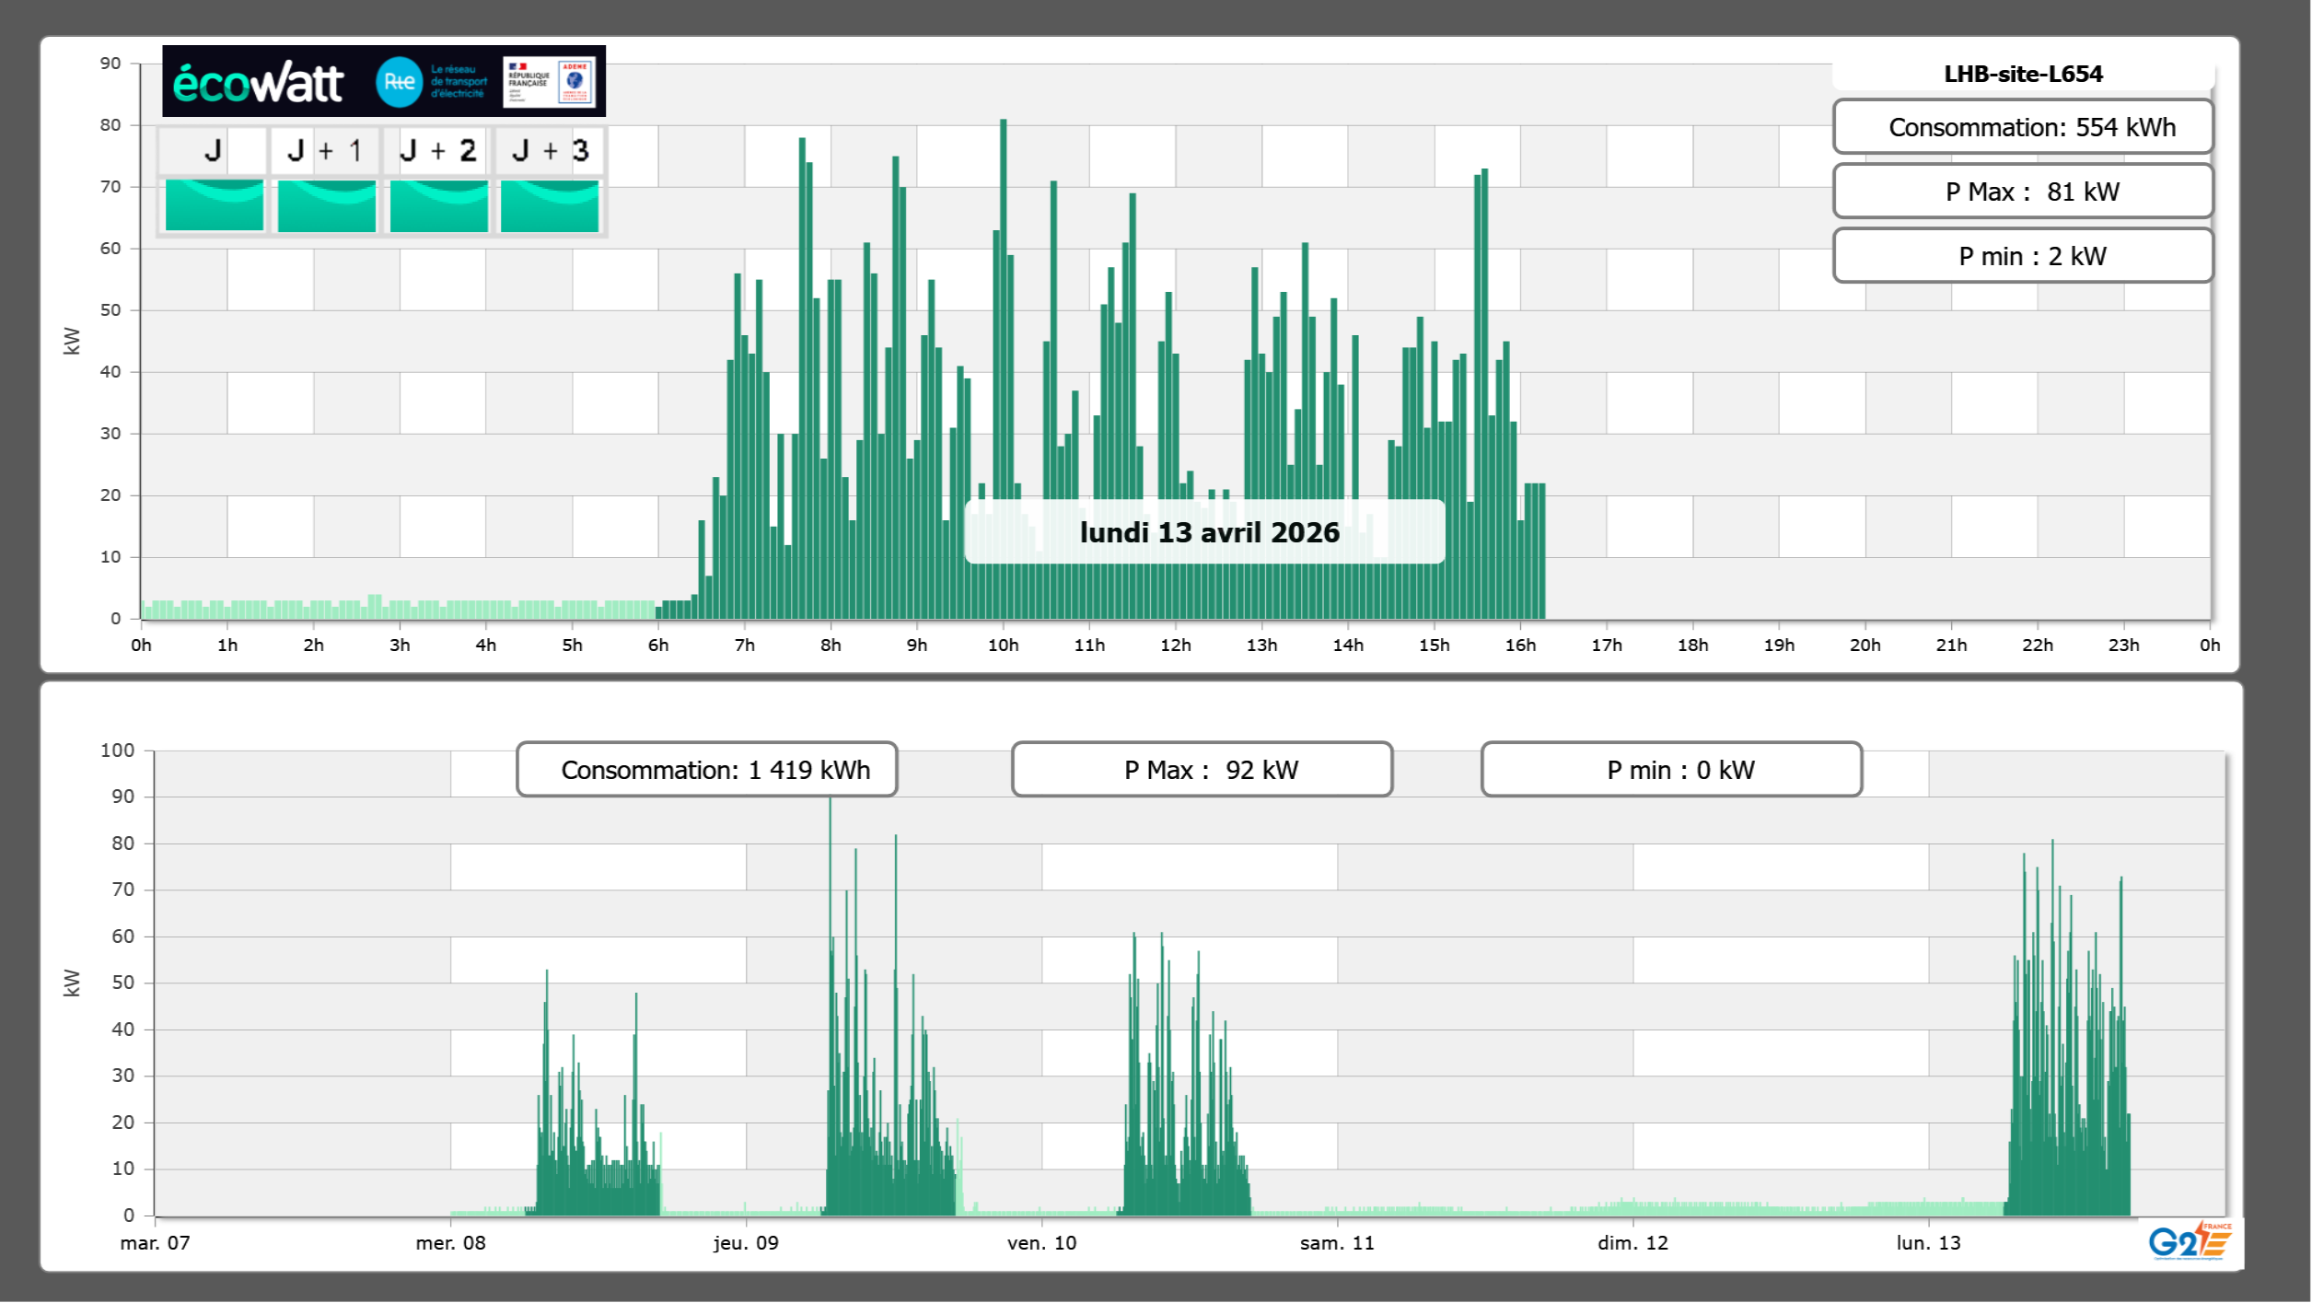Click the green signal under J + 2
This screenshot has height=1303, width=2312.
tap(438, 205)
